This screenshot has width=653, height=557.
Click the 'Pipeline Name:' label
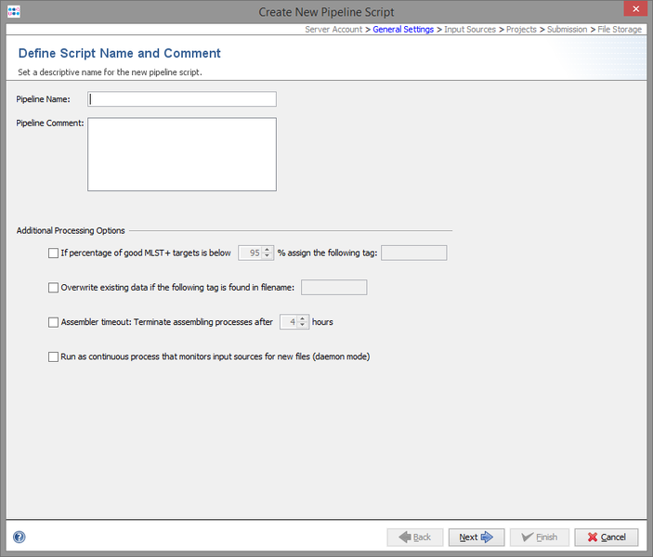coord(43,99)
